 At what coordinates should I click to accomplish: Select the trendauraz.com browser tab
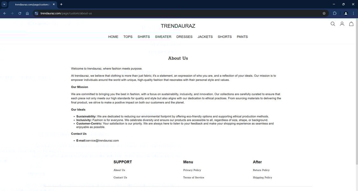32,4
